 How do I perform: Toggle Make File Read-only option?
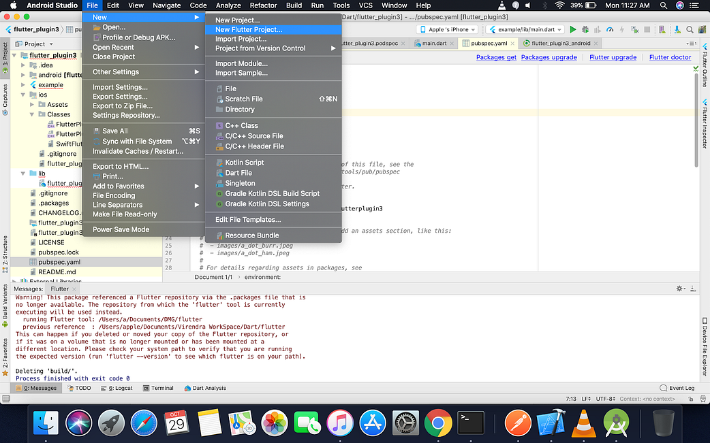125,214
